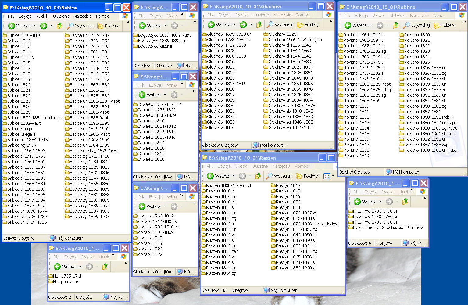Click the Wstecz back arrow in Babice window
The height and width of the screenshot is (305, 468).
pos(12,26)
